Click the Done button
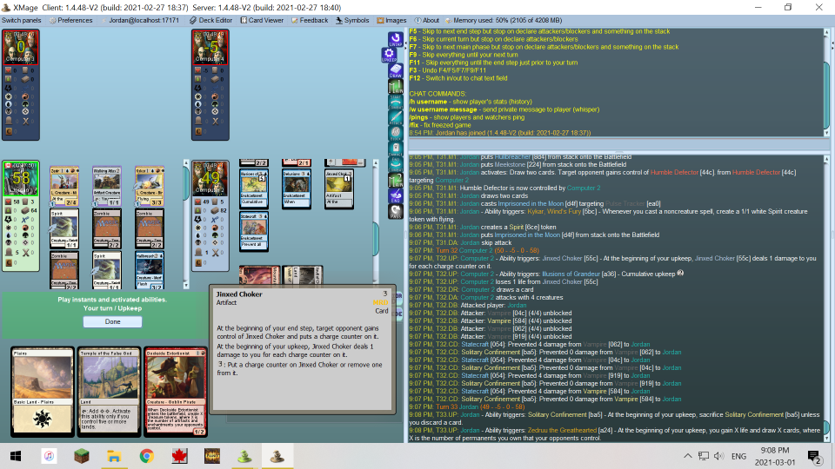 (x=112, y=321)
